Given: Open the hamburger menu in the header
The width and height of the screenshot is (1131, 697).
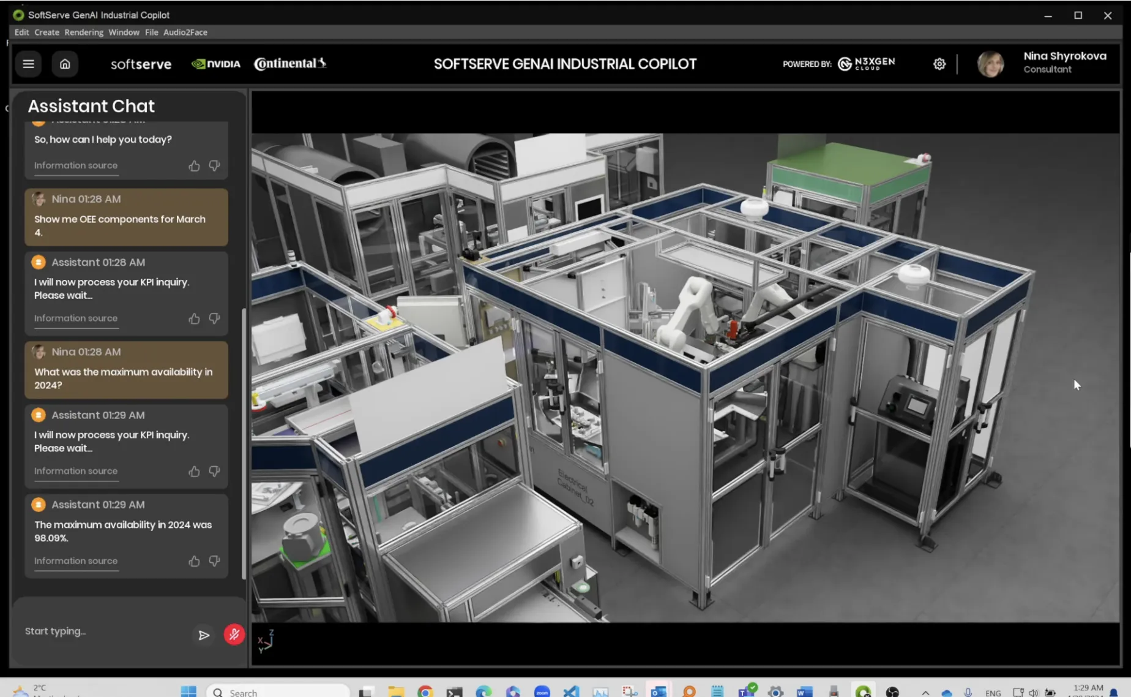Looking at the screenshot, I should click(28, 64).
